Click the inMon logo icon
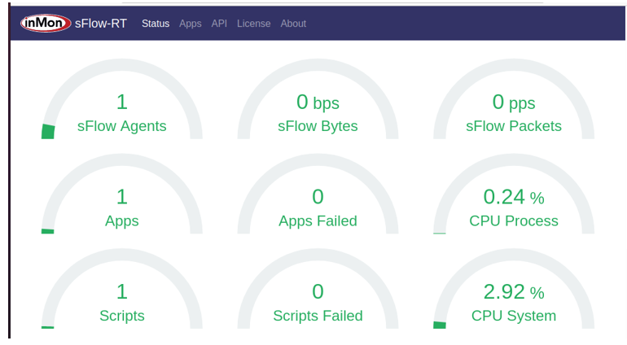 [x=46, y=24]
